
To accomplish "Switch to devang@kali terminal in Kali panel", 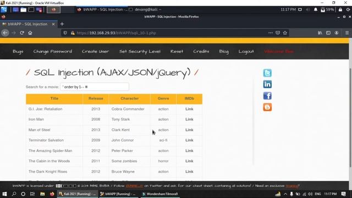I will [145, 9].
